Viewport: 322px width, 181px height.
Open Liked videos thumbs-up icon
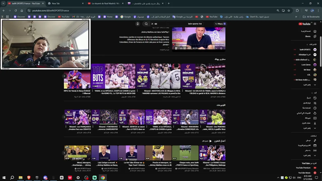pos(315,113)
